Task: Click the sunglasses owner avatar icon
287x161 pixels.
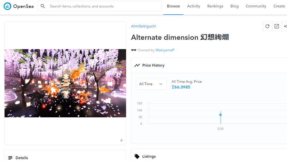Action: (x=133, y=50)
